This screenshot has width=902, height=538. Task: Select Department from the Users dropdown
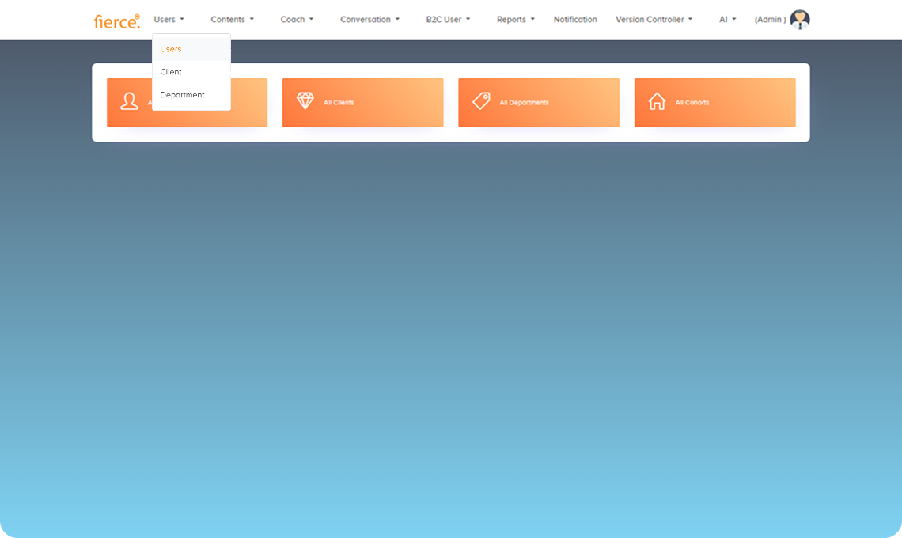(182, 94)
